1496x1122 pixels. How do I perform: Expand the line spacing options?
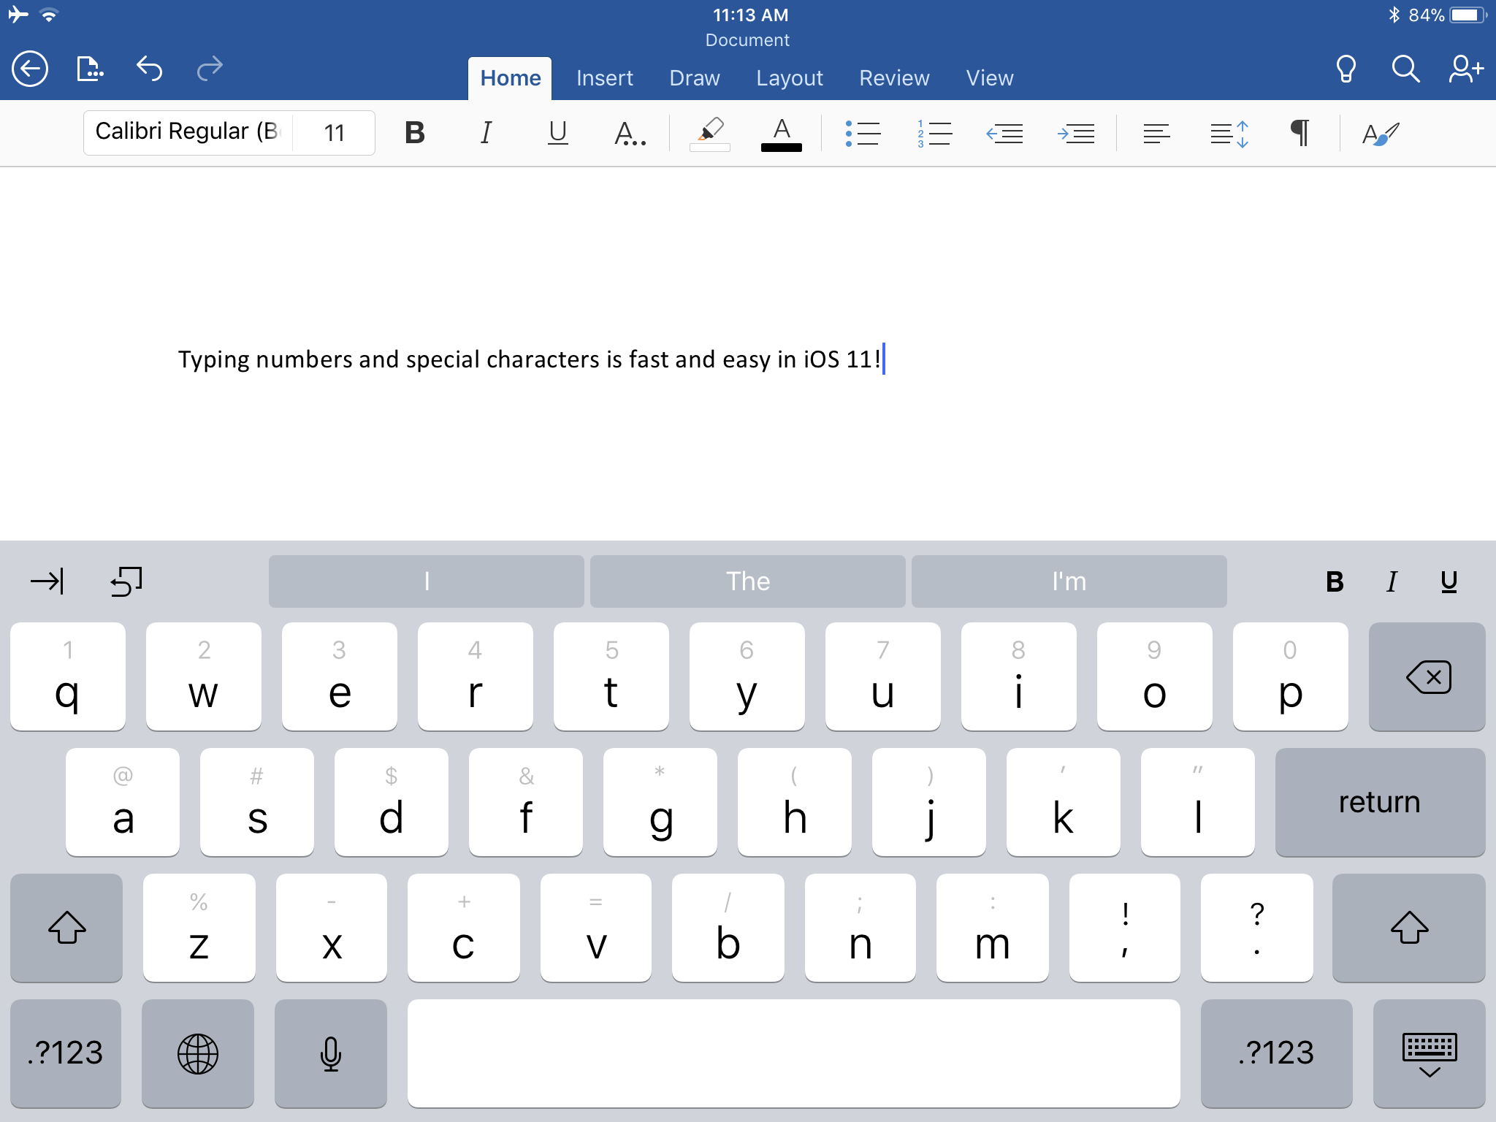[1229, 134]
